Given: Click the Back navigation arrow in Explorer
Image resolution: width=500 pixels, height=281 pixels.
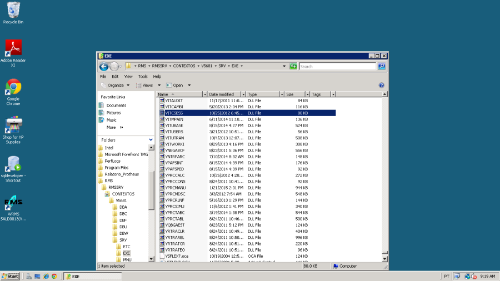Looking at the screenshot, I should (x=104, y=66).
